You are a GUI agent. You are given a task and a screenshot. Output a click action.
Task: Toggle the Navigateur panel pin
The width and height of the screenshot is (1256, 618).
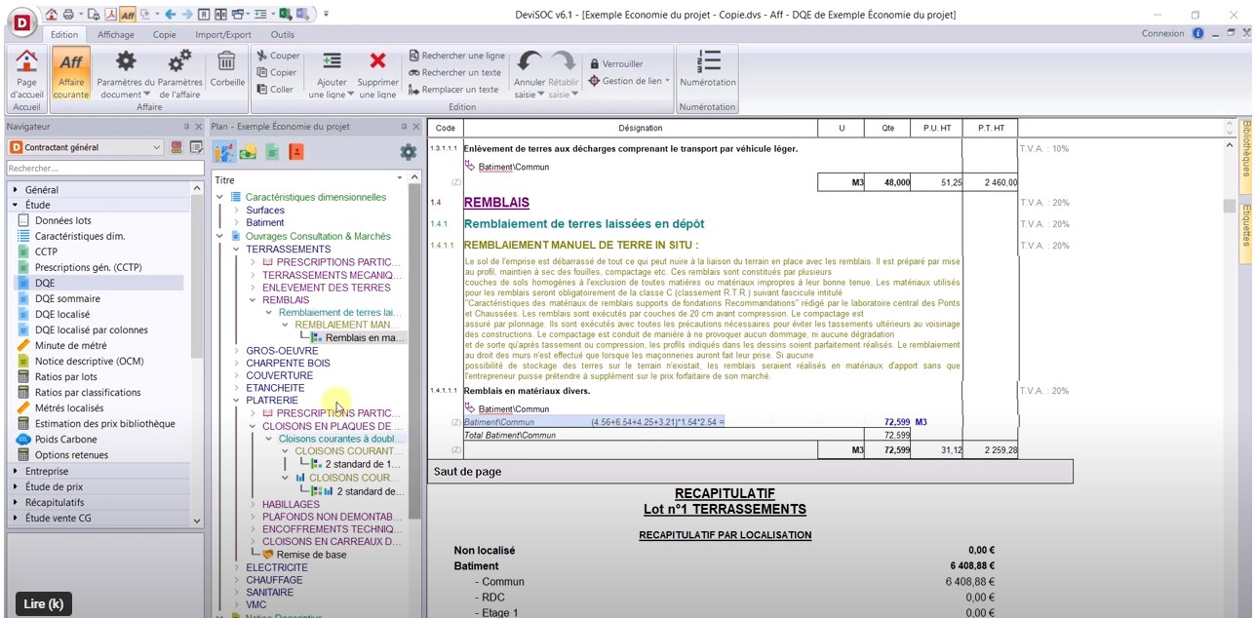(186, 127)
